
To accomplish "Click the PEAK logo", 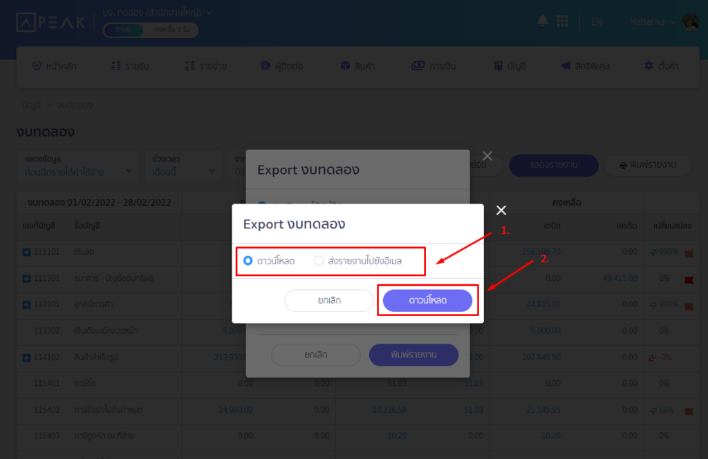I will click(x=51, y=22).
